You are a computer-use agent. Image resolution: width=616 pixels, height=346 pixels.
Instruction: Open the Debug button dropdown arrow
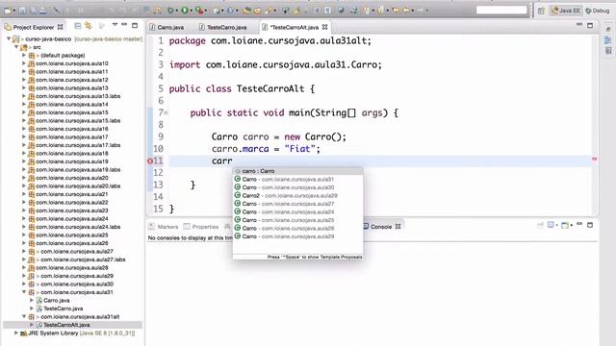tap(177, 11)
